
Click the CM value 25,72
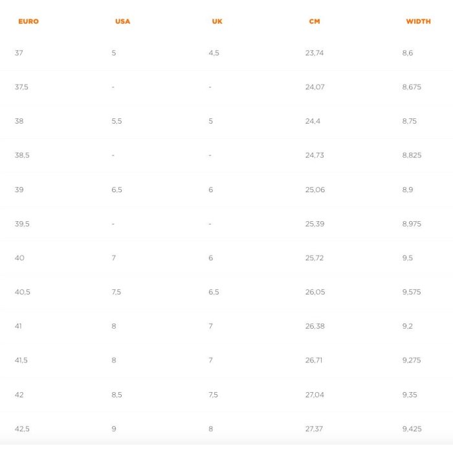tap(315, 258)
